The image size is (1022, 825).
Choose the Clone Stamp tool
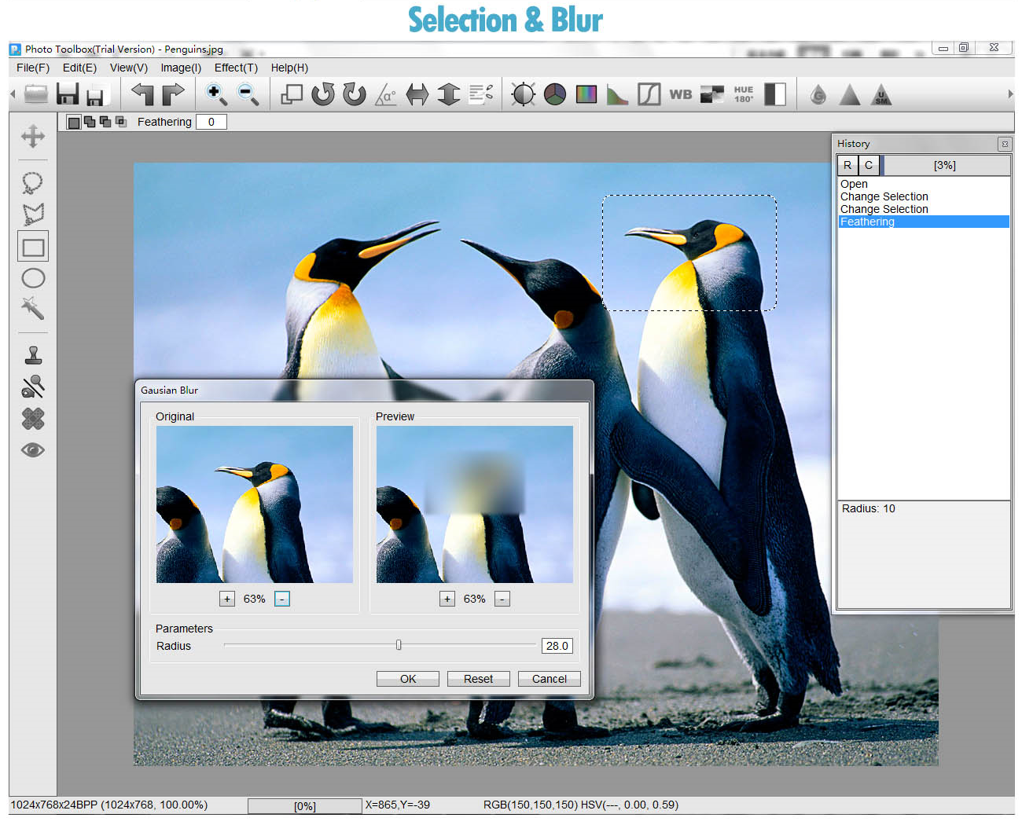(33, 355)
